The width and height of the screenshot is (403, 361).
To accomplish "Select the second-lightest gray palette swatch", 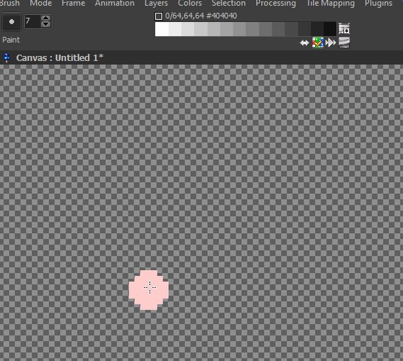I will [175, 29].
